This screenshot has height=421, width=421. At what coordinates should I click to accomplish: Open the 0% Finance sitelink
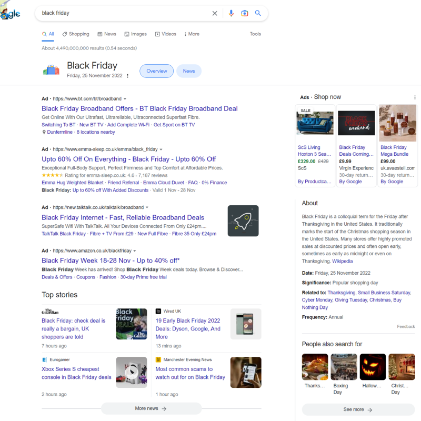click(214, 183)
